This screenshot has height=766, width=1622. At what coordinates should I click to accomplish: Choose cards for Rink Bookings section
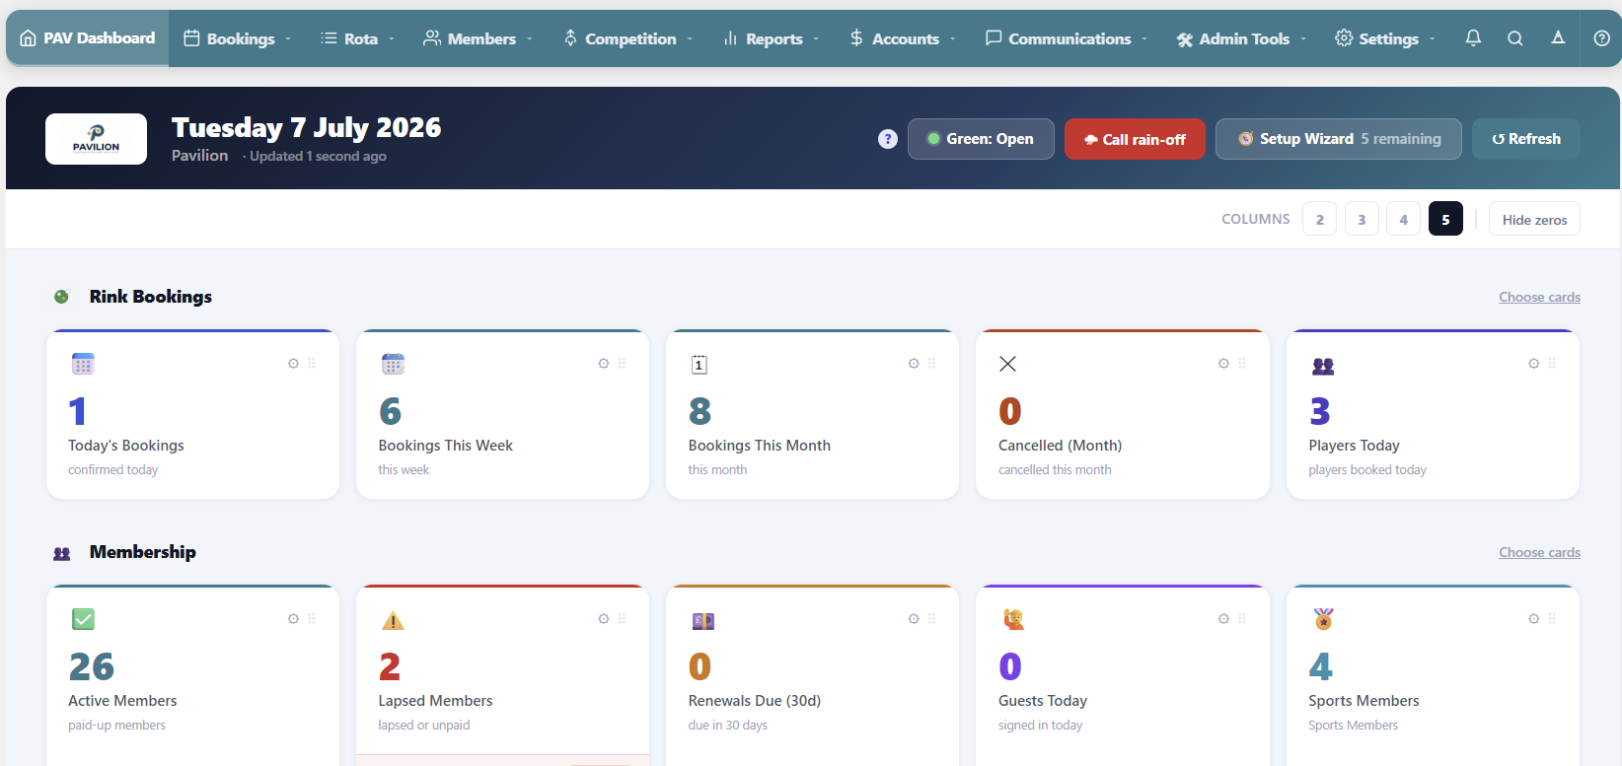[x=1539, y=297]
